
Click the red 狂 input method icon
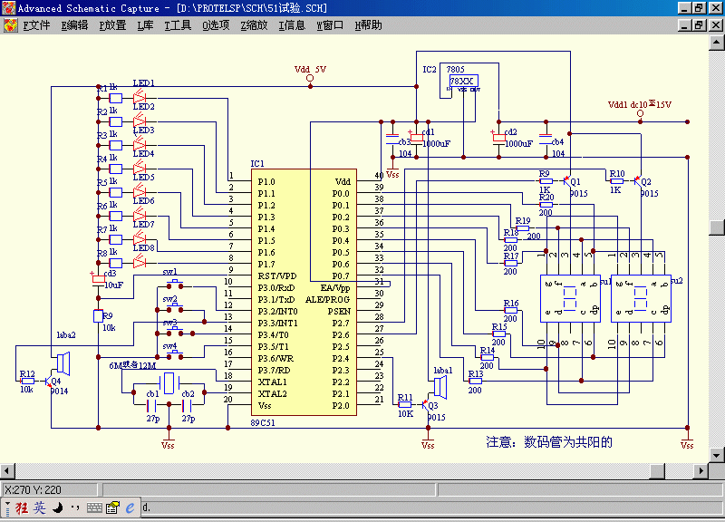click(x=21, y=507)
